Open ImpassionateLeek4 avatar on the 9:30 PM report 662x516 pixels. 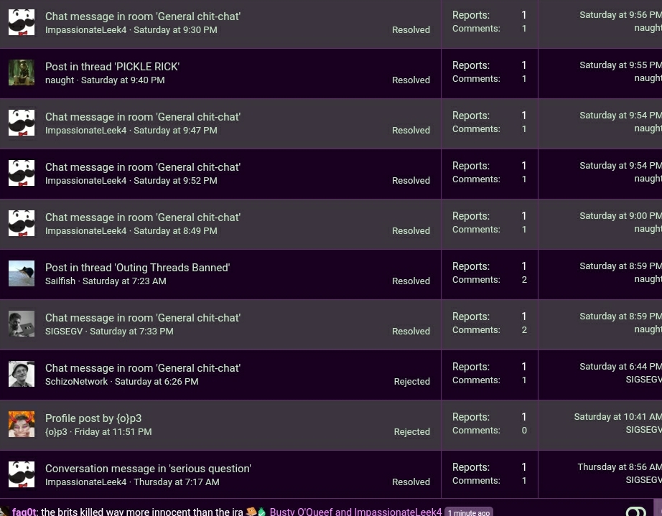22,22
